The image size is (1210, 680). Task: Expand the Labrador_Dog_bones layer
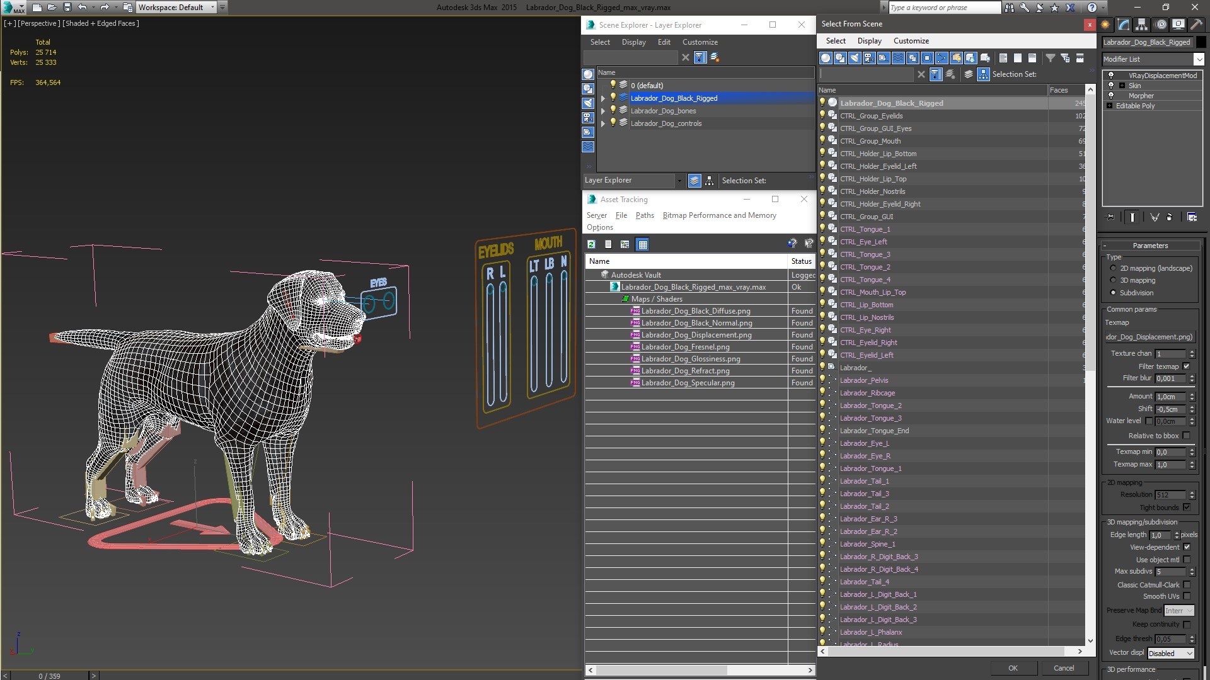pos(603,111)
